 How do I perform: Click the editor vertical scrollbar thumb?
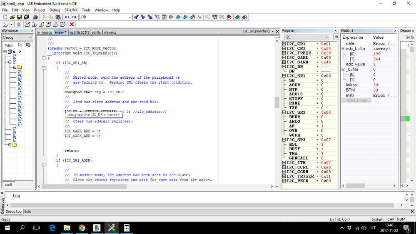tap(277, 102)
